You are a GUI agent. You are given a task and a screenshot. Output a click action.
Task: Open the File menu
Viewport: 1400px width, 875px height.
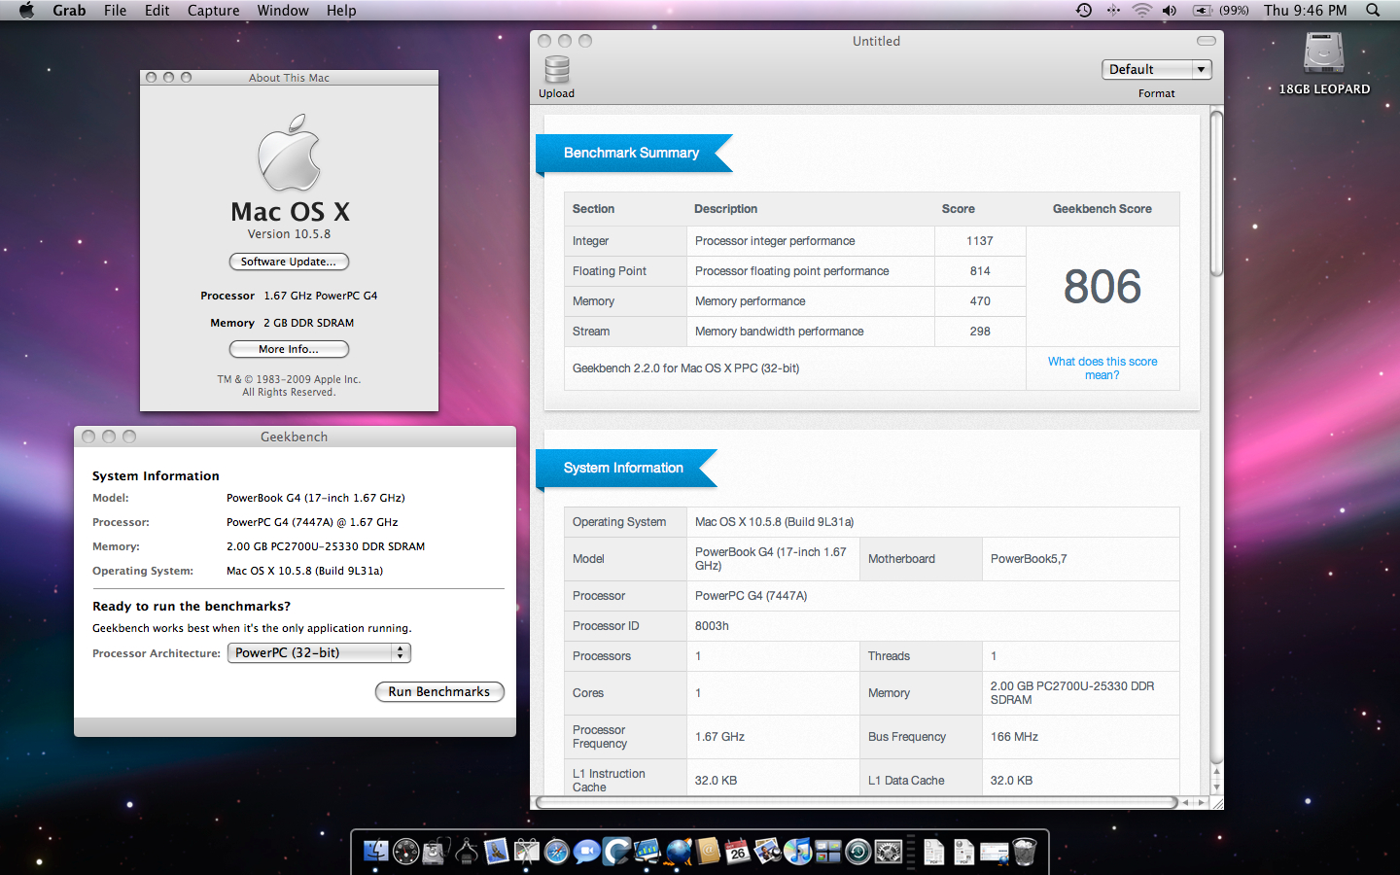(x=115, y=10)
